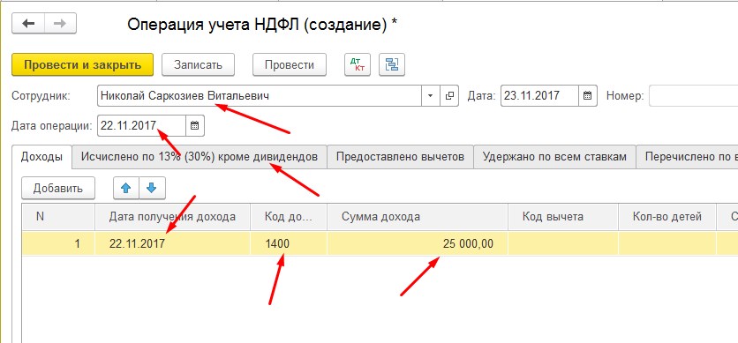The width and height of the screenshot is (738, 343).
Task: Open calendar for Дата операции
Action: [x=195, y=125]
